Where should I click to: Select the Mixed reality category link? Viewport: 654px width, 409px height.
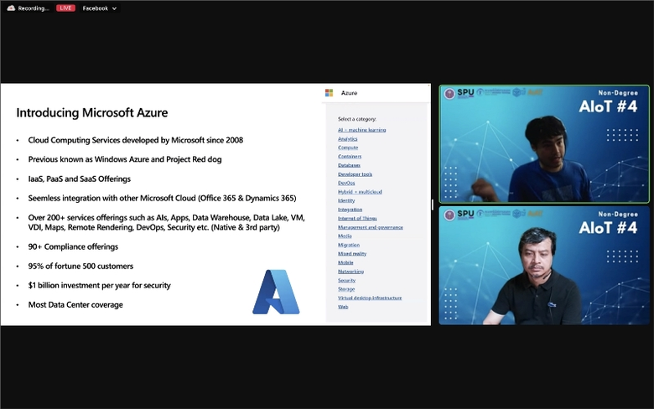coord(352,253)
